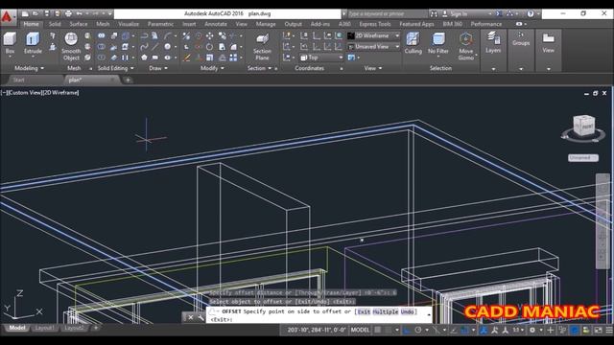Screen dimensions: 614x345
Task: Click the [Custom View] viewport label
Action: tap(25, 93)
